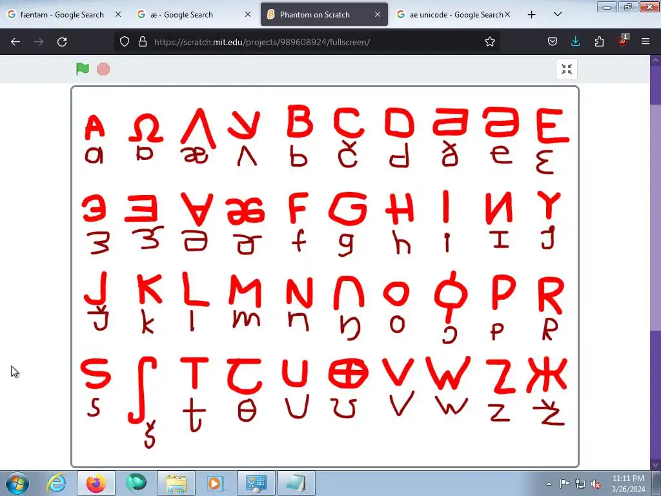Open the Control Panel taskbar icon
Screen dimensions: 661x496
tap(256, 483)
